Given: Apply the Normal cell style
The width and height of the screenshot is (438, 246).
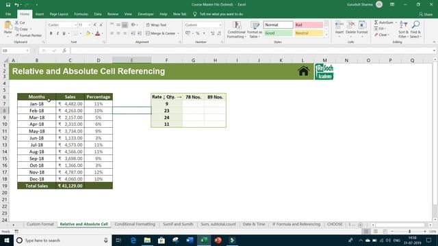Looking at the screenshot, I should [x=278, y=25].
